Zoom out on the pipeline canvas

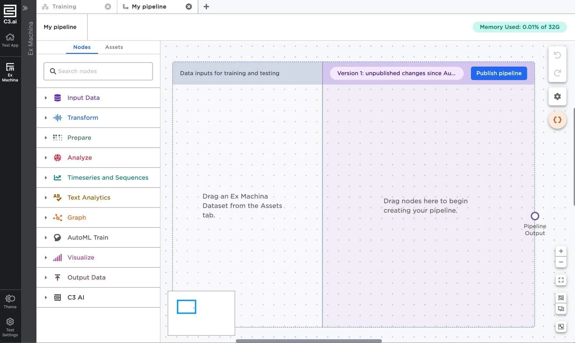(x=561, y=262)
